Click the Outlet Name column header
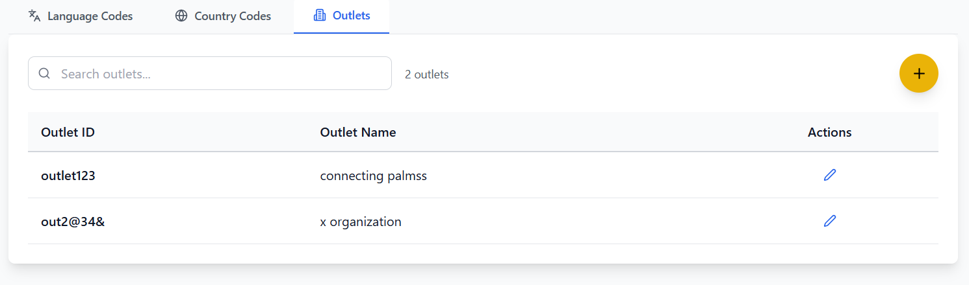969x285 pixels. tap(358, 132)
